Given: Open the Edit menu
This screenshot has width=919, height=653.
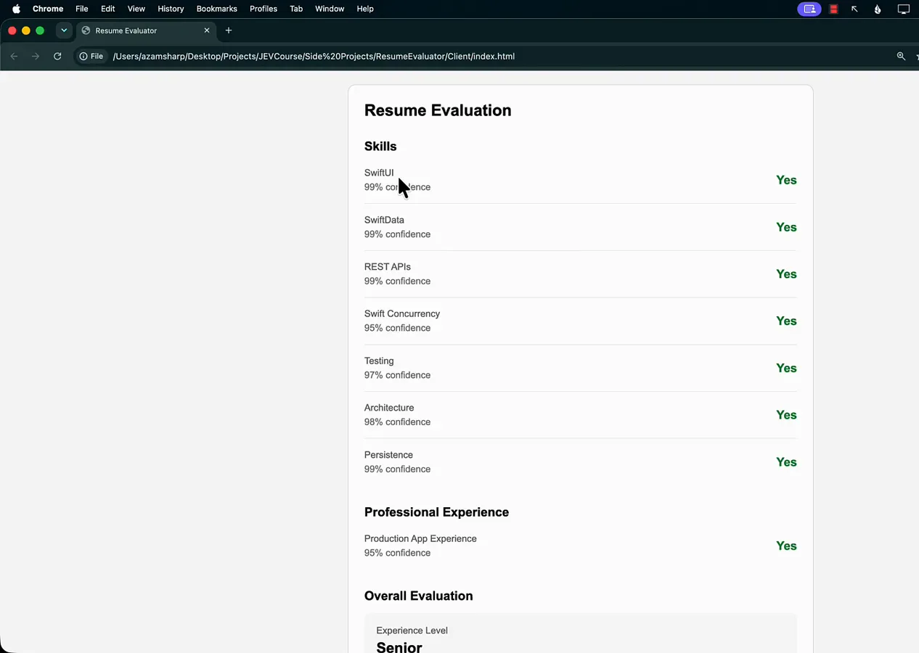Looking at the screenshot, I should pos(108,9).
